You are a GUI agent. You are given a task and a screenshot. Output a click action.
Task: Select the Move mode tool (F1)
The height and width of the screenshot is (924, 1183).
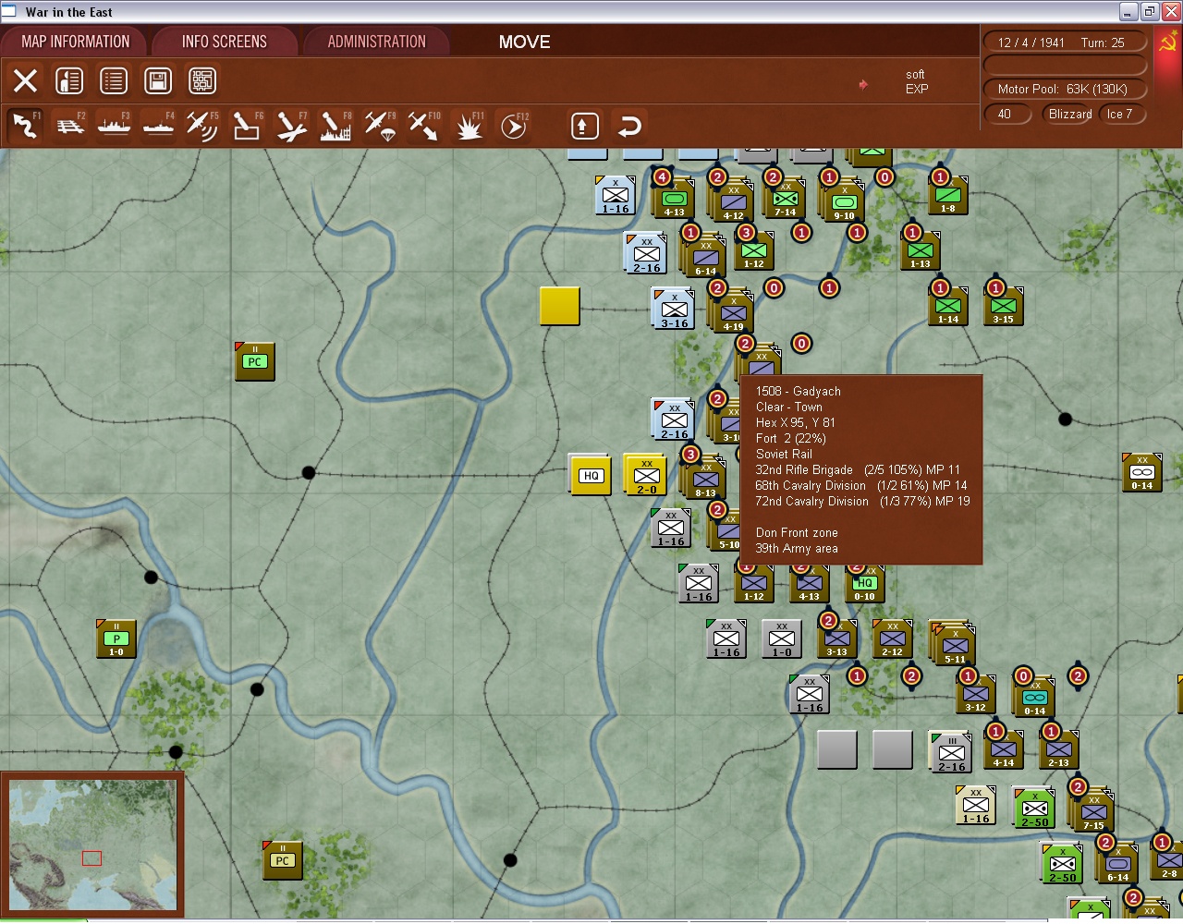(24, 125)
